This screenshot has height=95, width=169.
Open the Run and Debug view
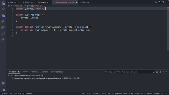pos(3,21)
